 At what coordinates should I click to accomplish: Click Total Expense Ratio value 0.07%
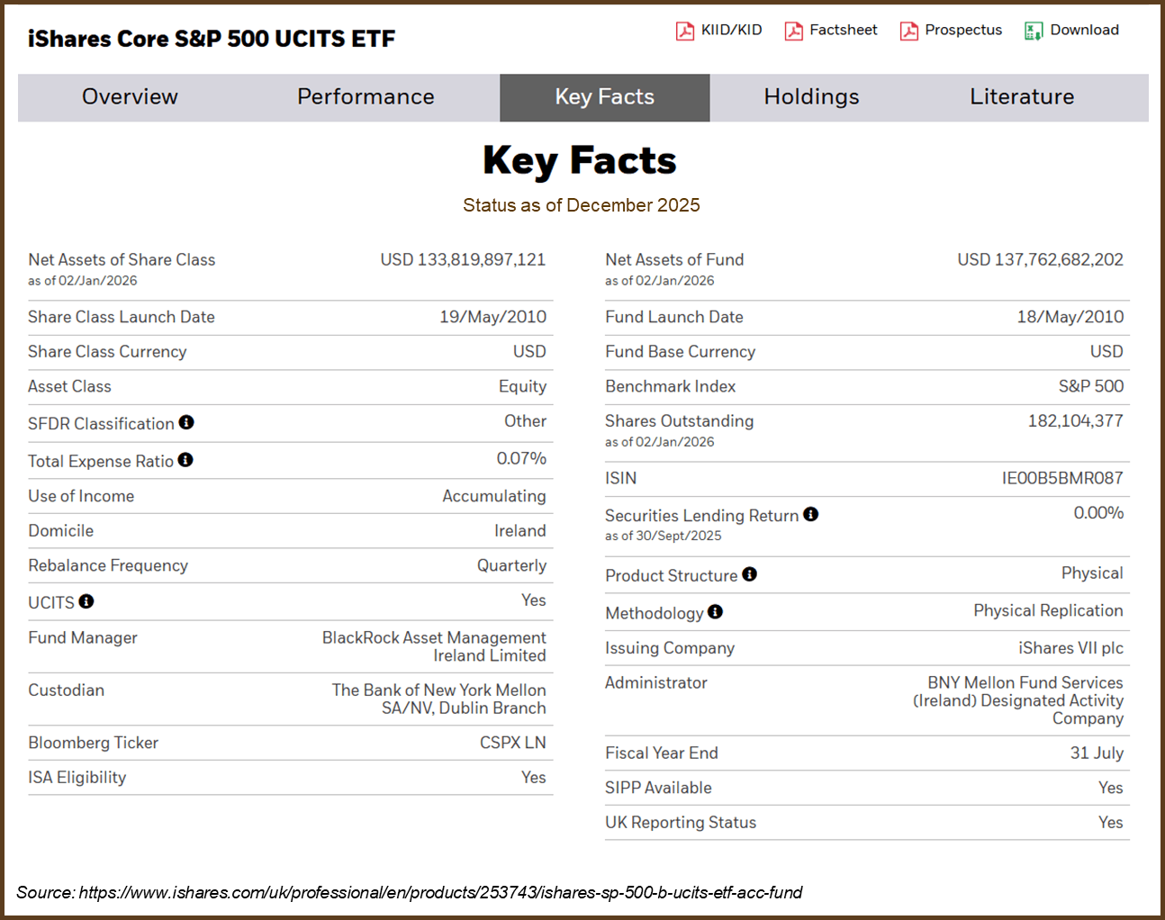coord(522,459)
